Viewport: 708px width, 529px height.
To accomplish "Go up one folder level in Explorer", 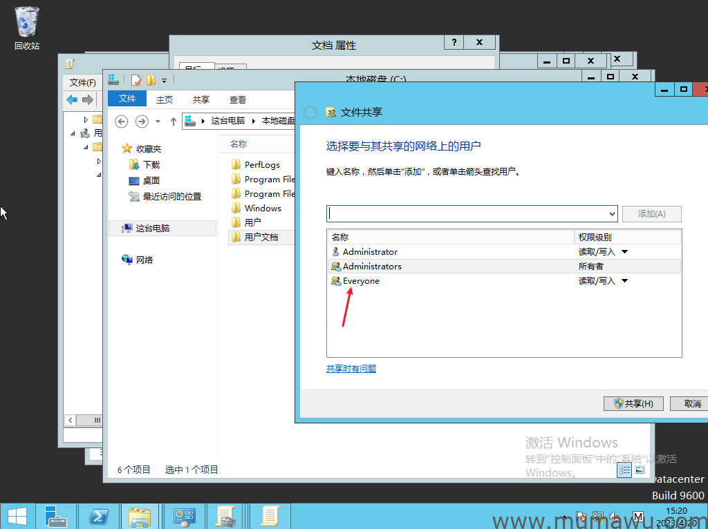I will pos(174,121).
